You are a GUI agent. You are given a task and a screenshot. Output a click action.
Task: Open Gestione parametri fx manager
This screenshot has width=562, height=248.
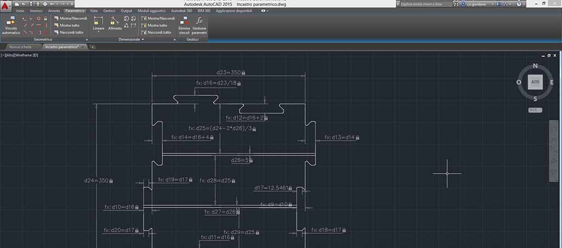(x=200, y=25)
